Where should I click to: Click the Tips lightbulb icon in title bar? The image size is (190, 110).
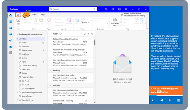pos(126,9)
